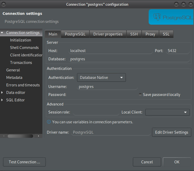Enable Save password locally checkbox
This screenshot has height=171, width=194.
[140, 95]
